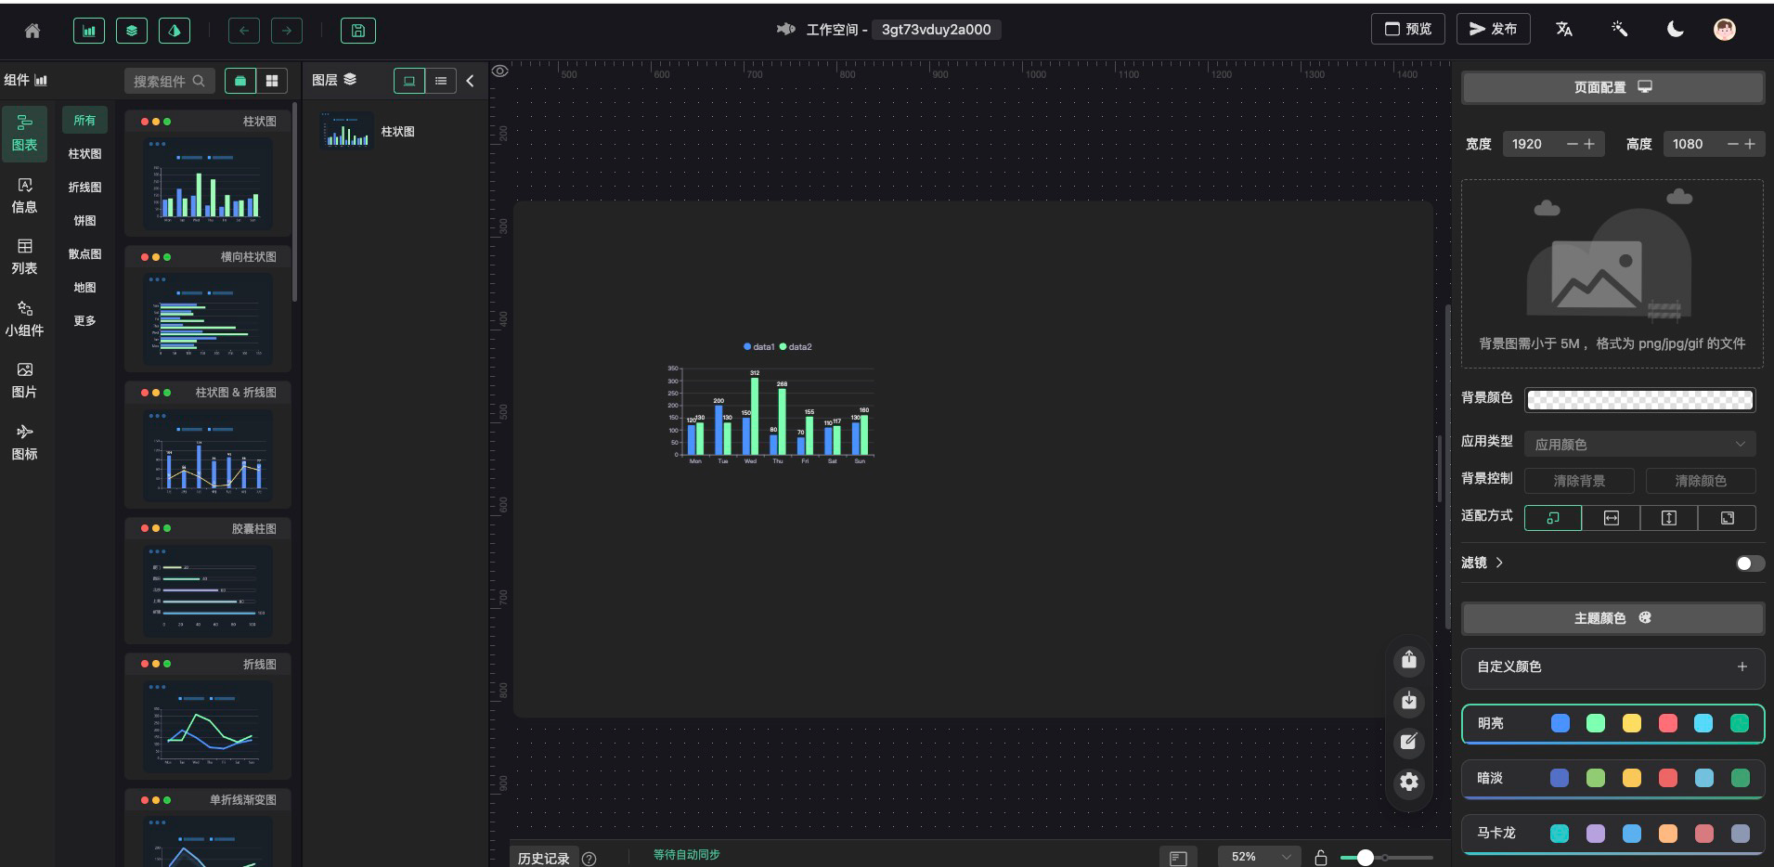Image resolution: width=1774 pixels, height=867 pixels.
Task: Open the theme color magic wand icon
Action: point(1620,30)
